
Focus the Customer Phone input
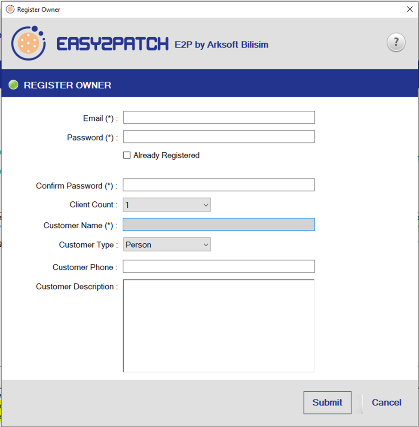pyautogui.click(x=219, y=266)
